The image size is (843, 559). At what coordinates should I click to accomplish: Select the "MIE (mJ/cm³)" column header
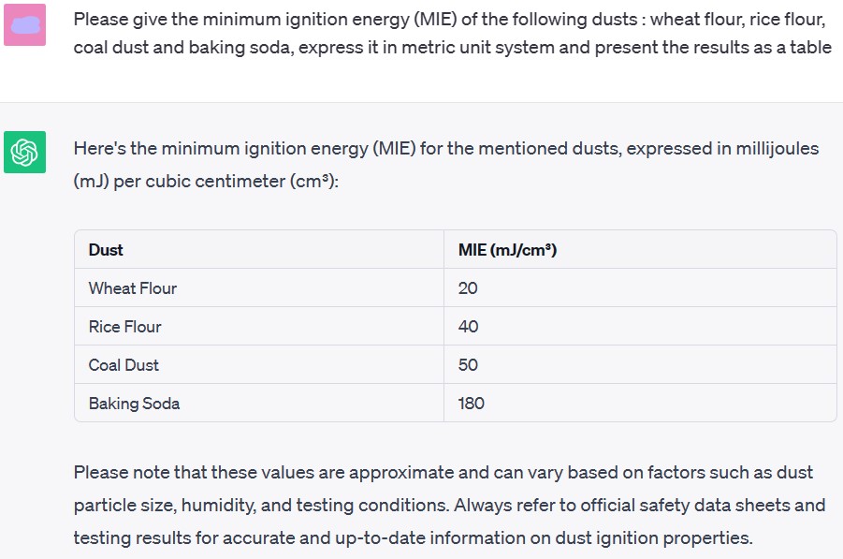point(507,250)
